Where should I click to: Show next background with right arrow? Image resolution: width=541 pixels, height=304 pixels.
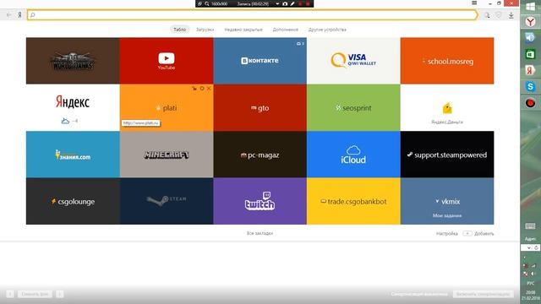point(60,294)
